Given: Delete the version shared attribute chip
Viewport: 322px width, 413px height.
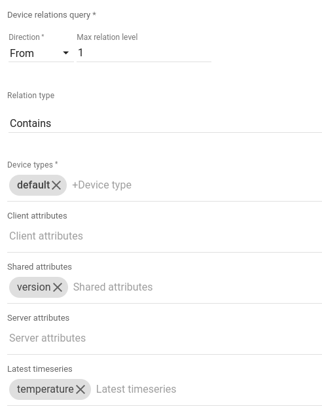Looking at the screenshot, I should (58, 287).
